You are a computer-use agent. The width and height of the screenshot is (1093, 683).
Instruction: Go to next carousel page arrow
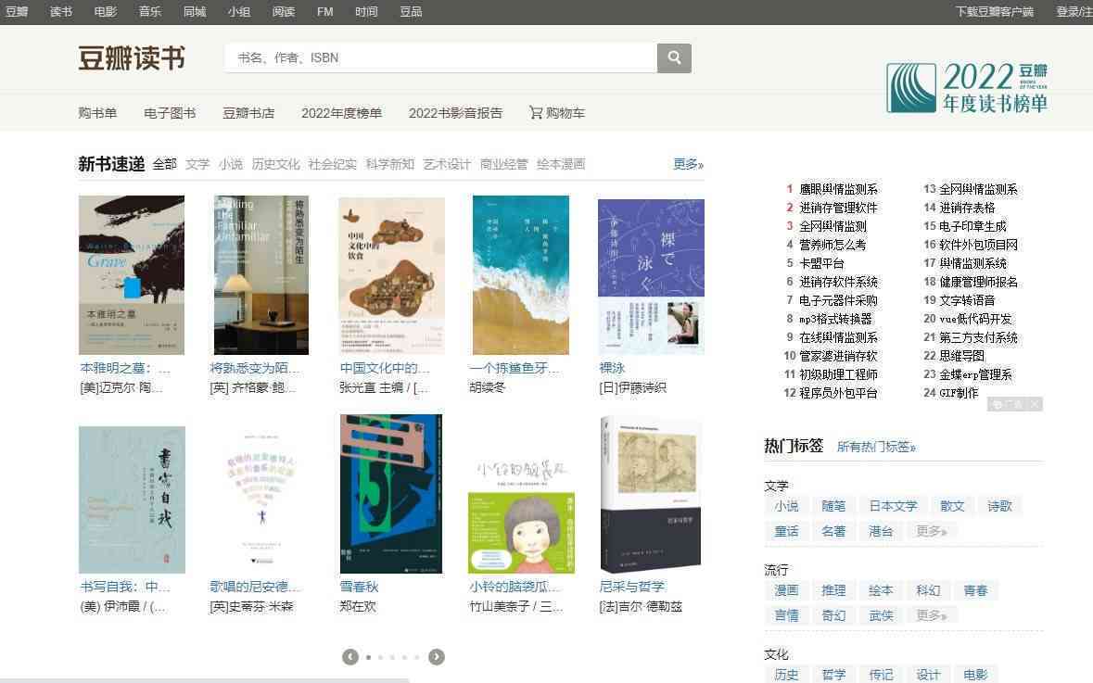point(437,656)
